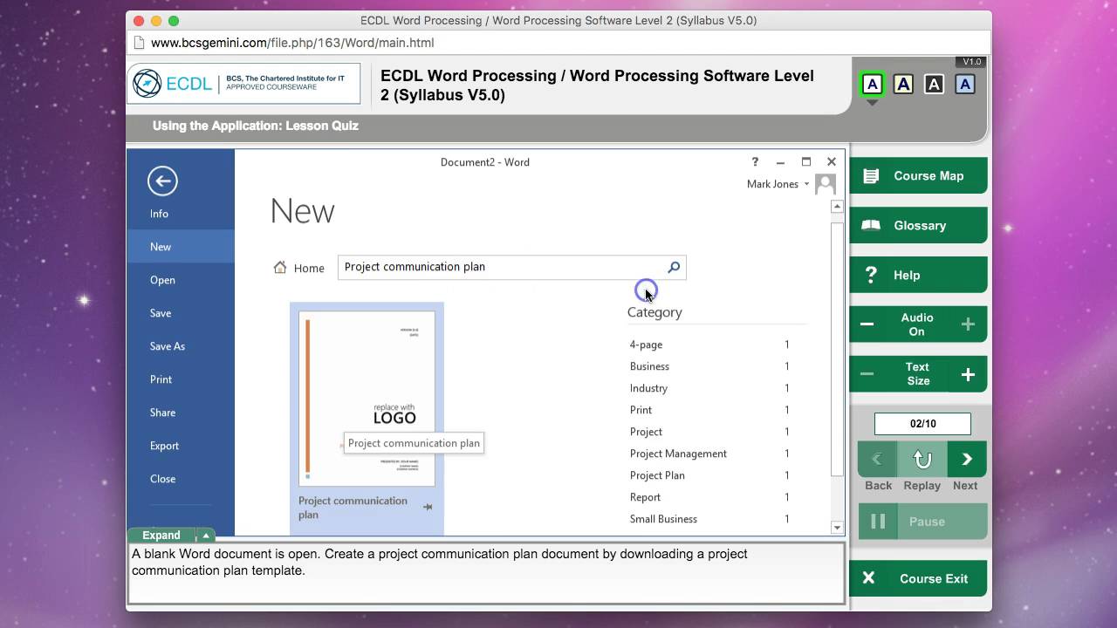Replay the current step
1117x628 pixels.
click(922, 459)
